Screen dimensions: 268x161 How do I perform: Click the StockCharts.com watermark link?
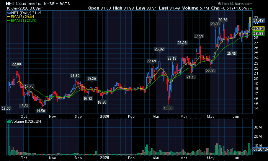[x=235, y=3]
